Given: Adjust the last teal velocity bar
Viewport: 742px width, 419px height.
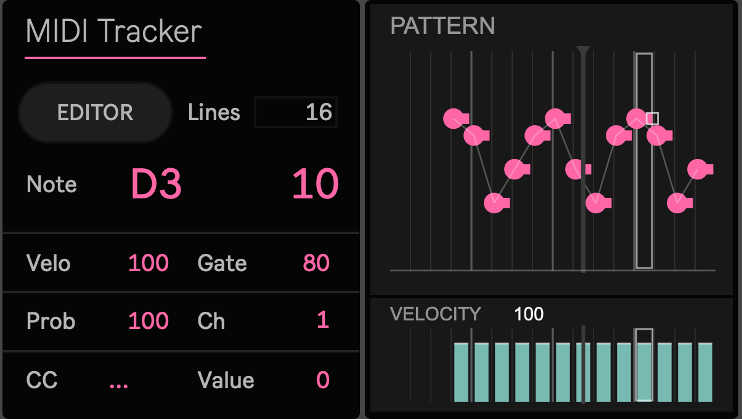Looking at the screenshot, I should (706, 372).
